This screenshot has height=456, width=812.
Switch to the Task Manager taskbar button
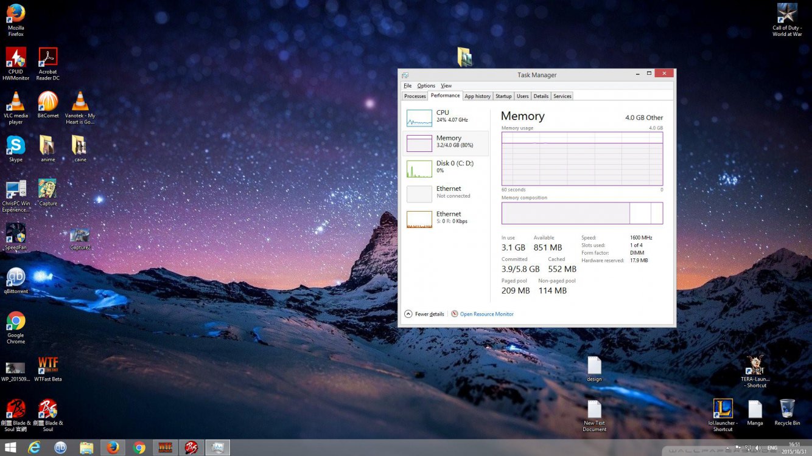(217, 447)
